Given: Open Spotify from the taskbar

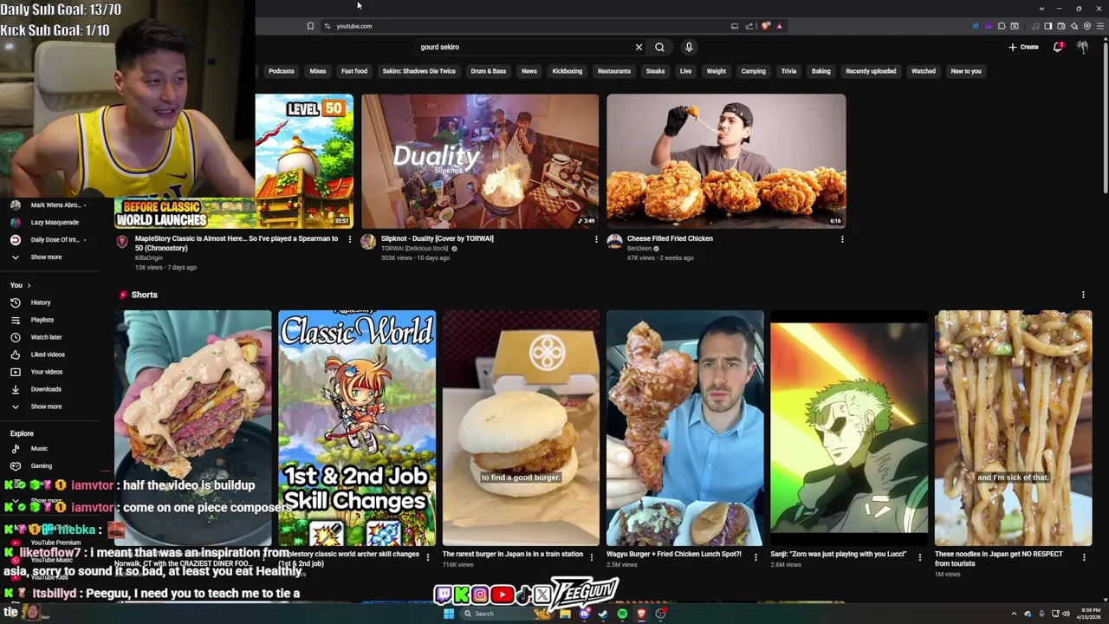Looking at the screenshot, I should pyautogui.click(x=622, y=614).
